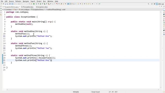Click the class name ExceptionDemo on line 3
165x93 pixels.
coord(28,17)
